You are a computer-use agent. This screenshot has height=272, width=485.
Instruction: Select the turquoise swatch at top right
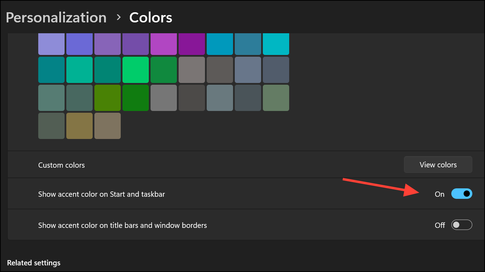pyautogui.click(x=276, y=44)
